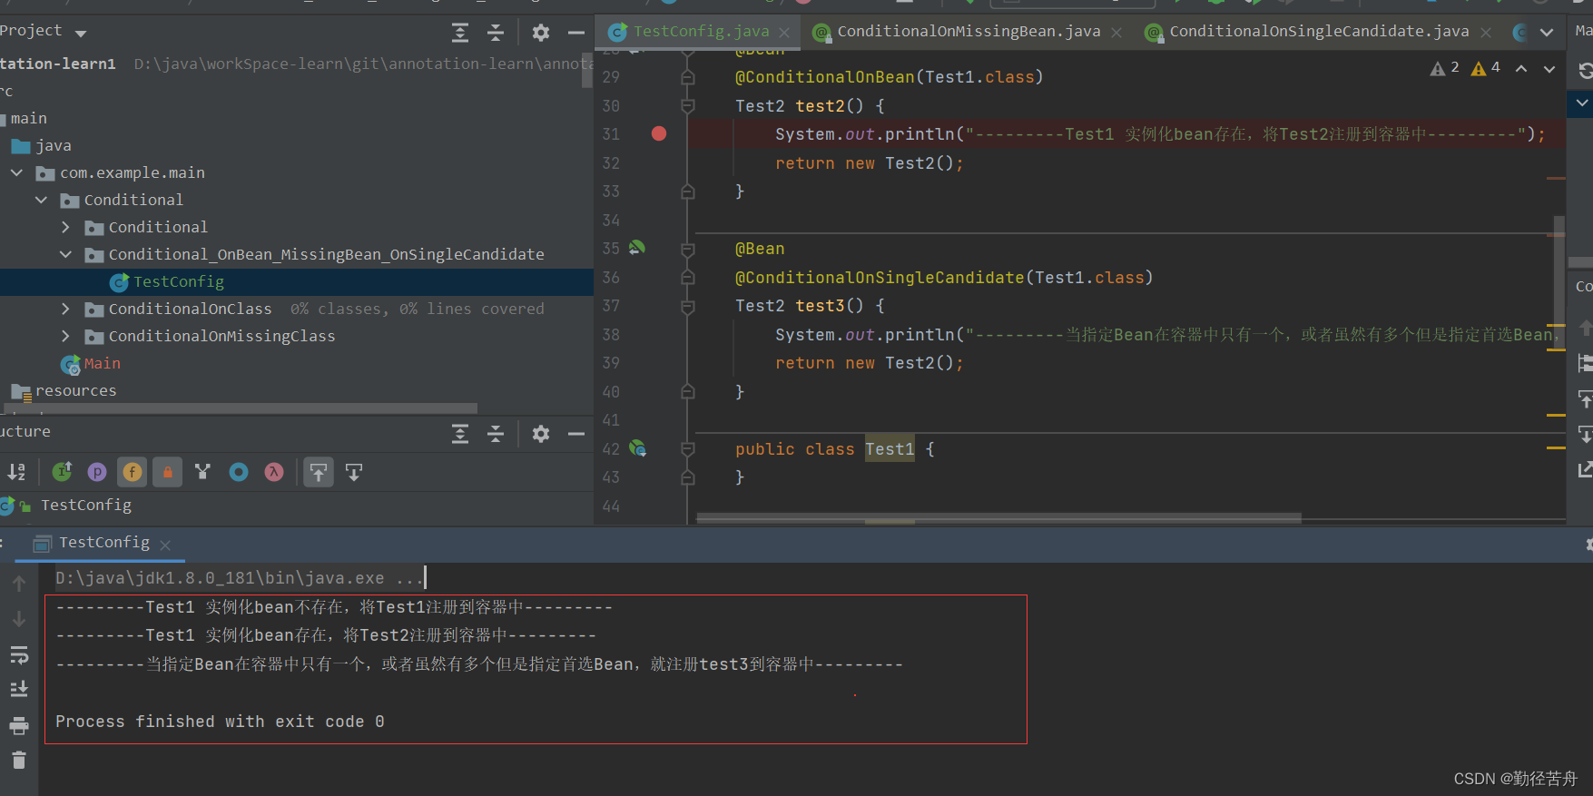Click bean gutter icon on line 35

[x=637, y=247]
